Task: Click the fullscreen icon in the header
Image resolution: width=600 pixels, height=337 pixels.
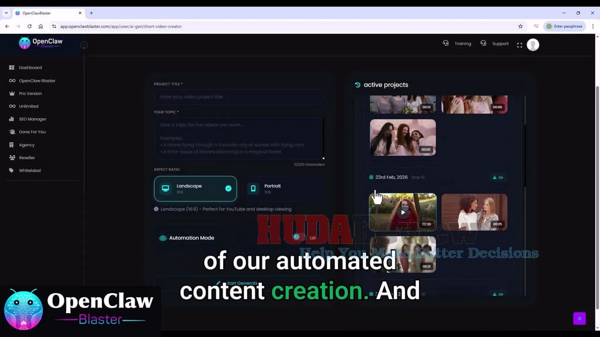Action: [519, 44]
